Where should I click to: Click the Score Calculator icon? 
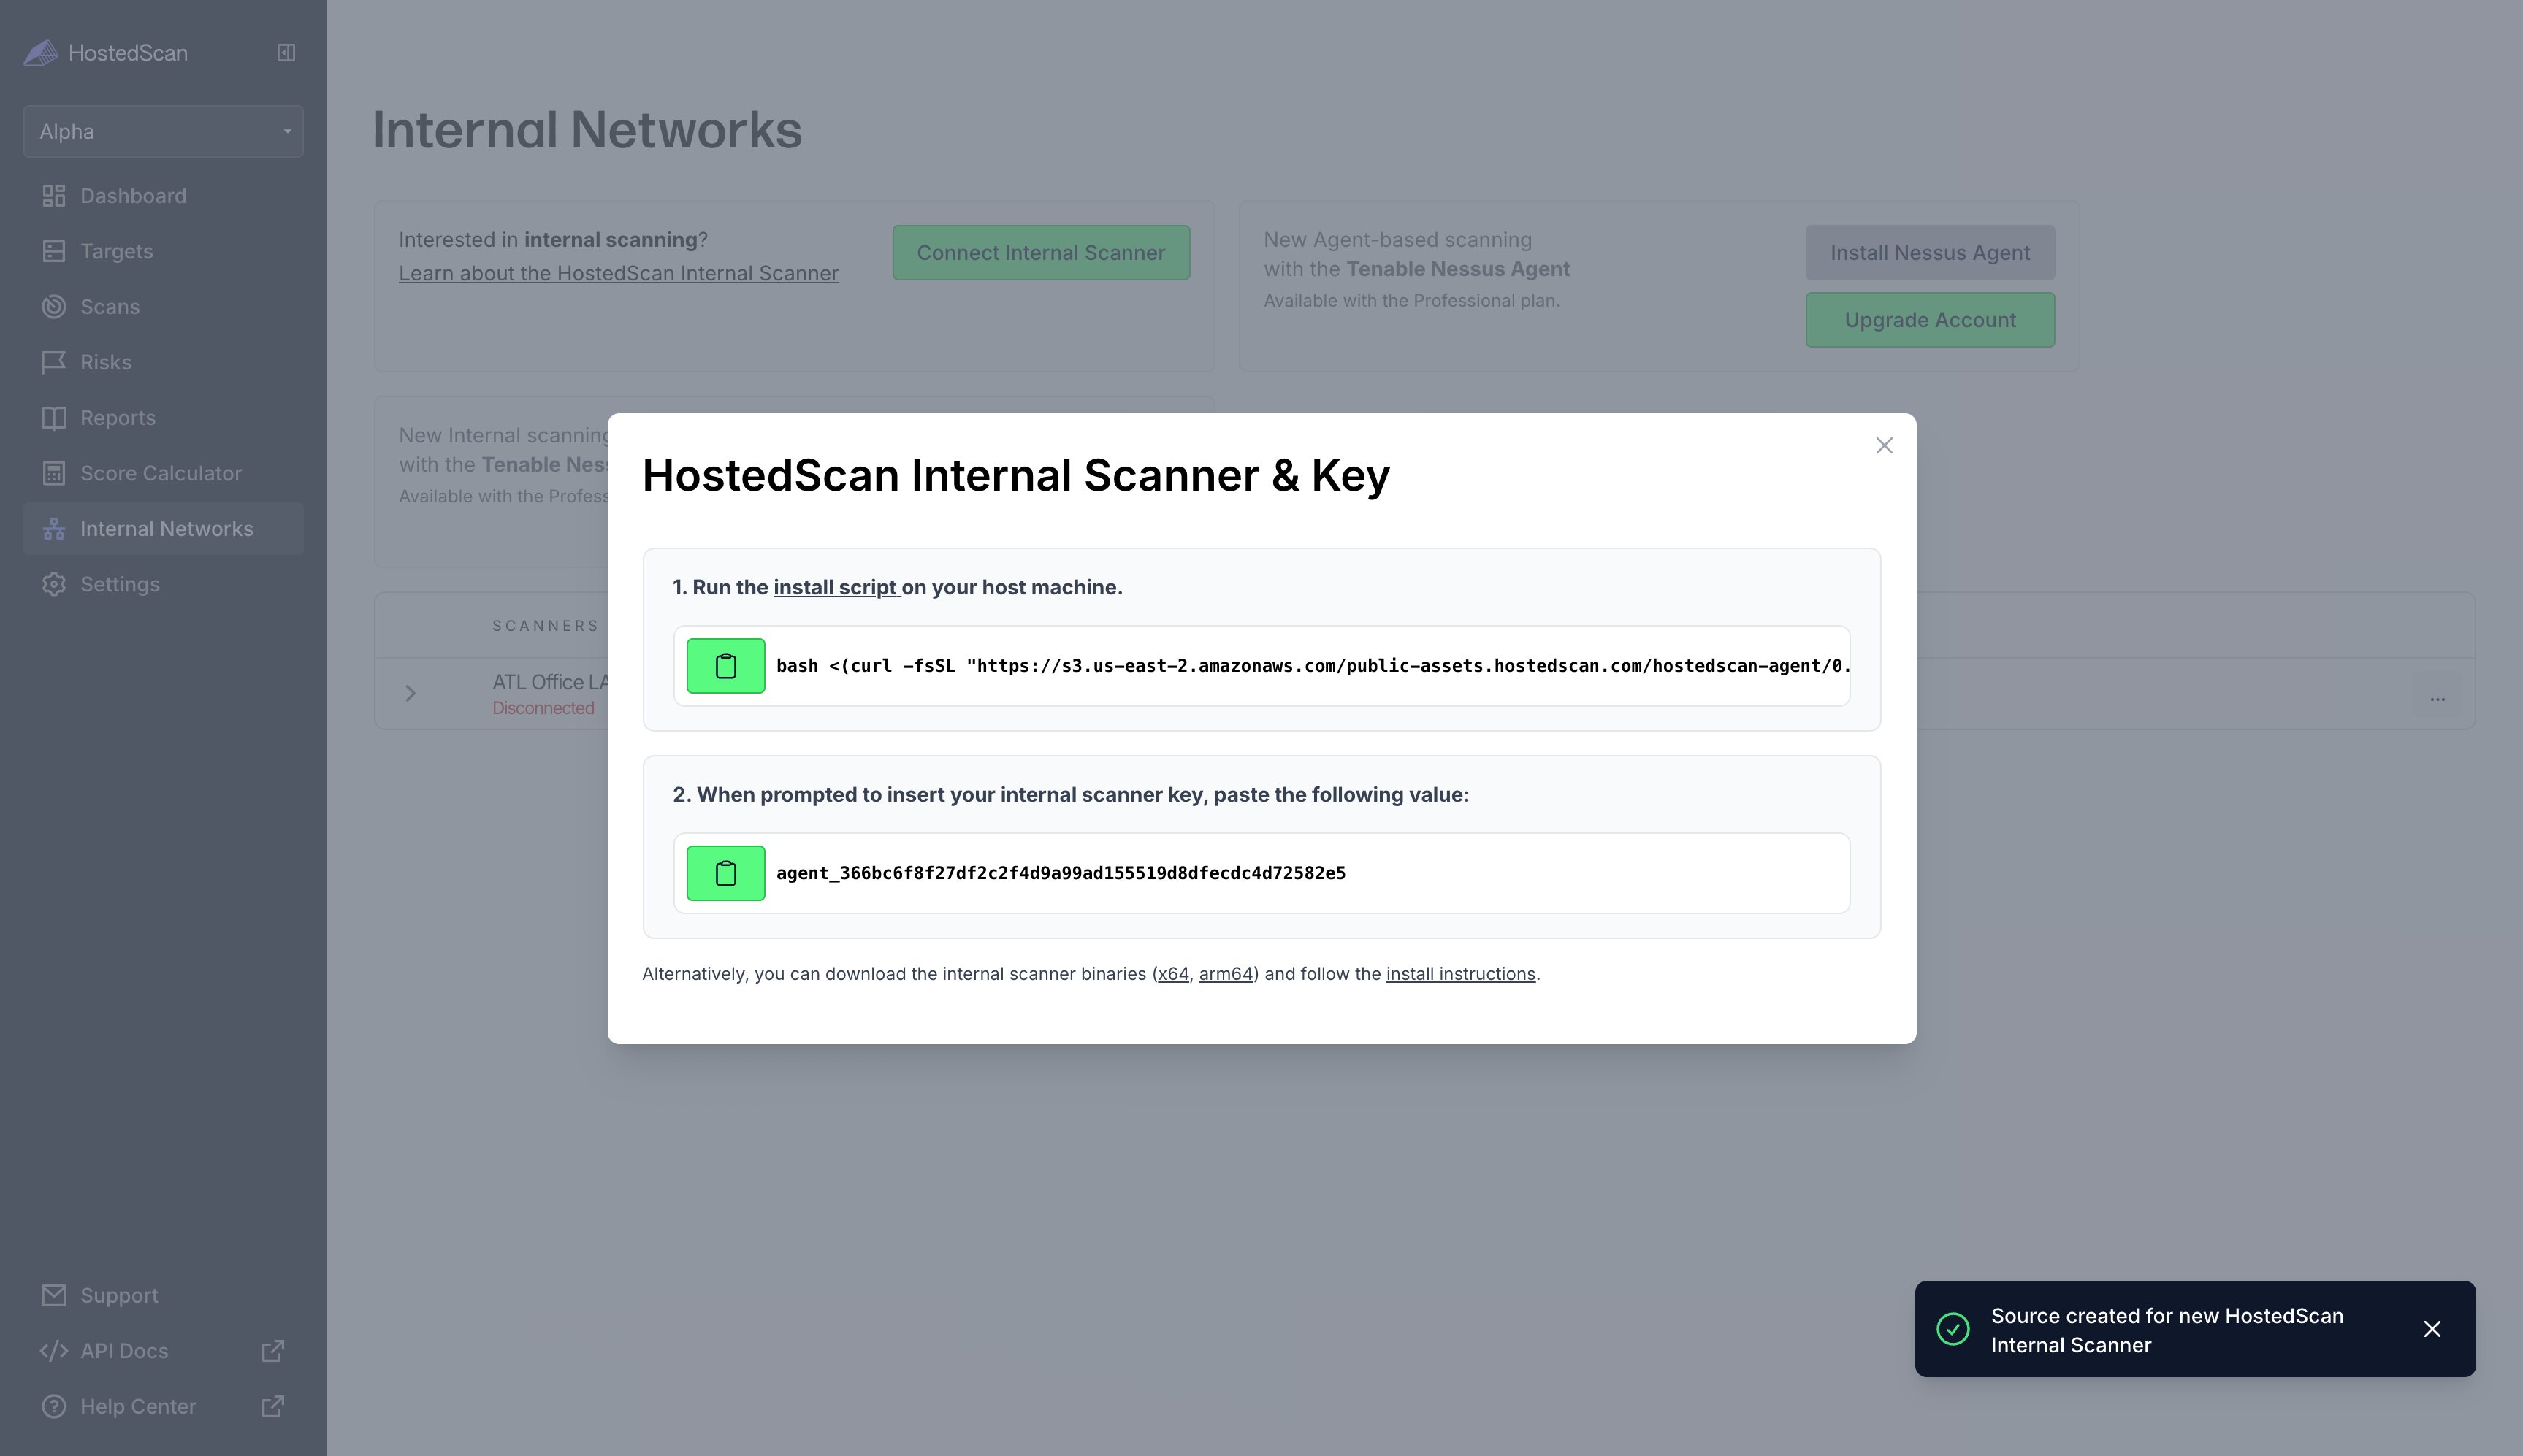coord(54,473)
